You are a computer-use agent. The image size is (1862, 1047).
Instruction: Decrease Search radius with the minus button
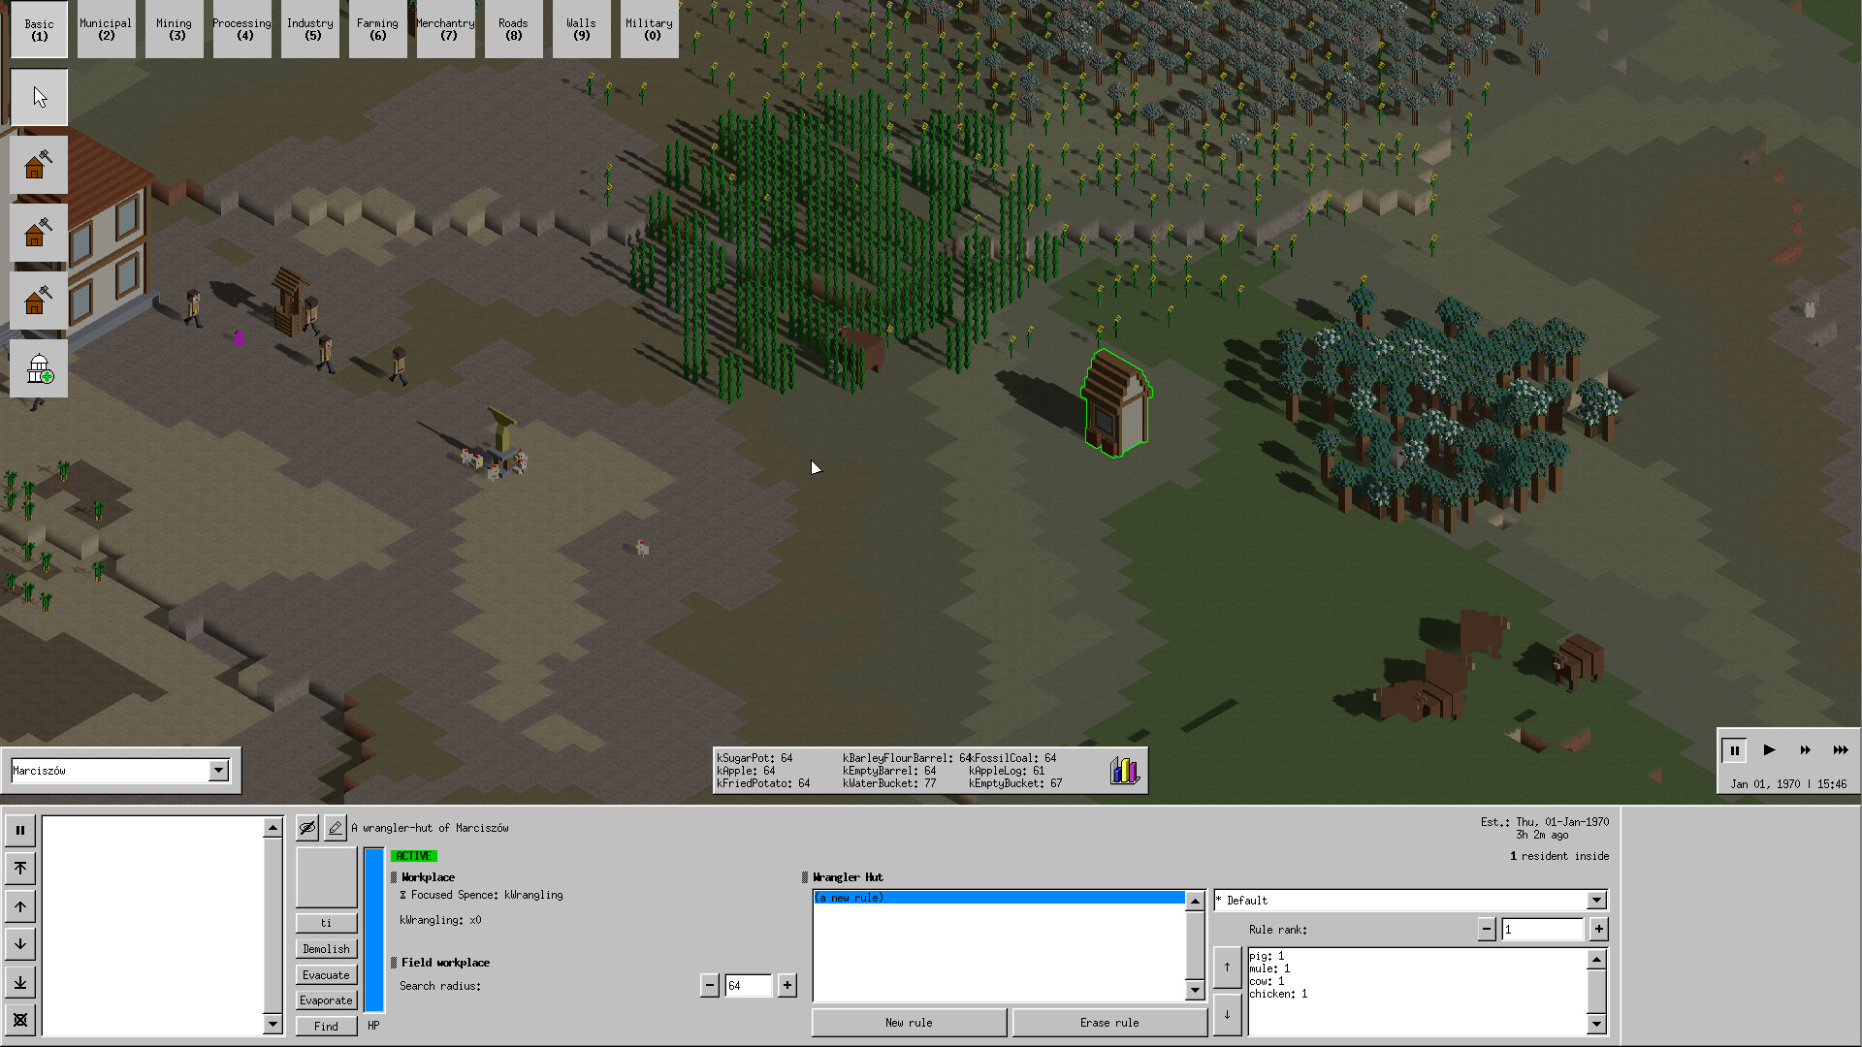point(710,986)
